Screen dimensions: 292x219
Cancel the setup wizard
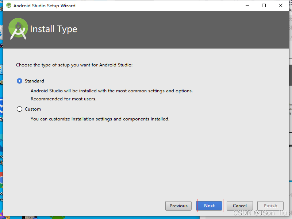[240, 206]
